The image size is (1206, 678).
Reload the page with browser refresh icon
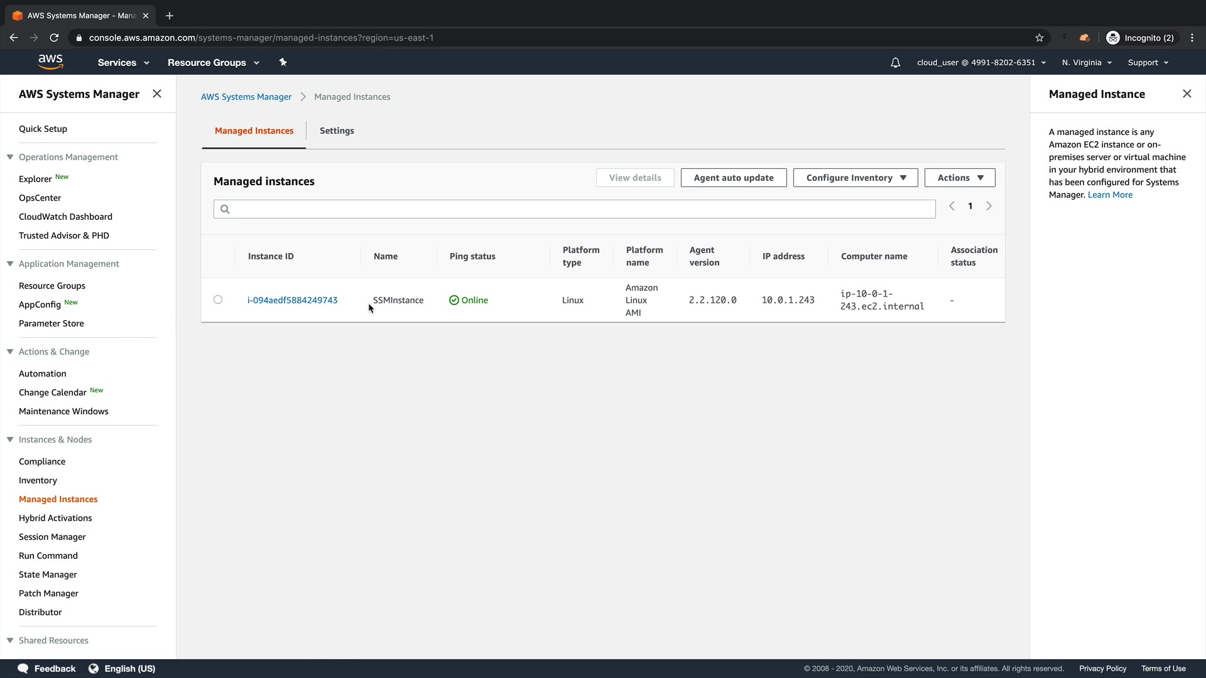point(54,38)
